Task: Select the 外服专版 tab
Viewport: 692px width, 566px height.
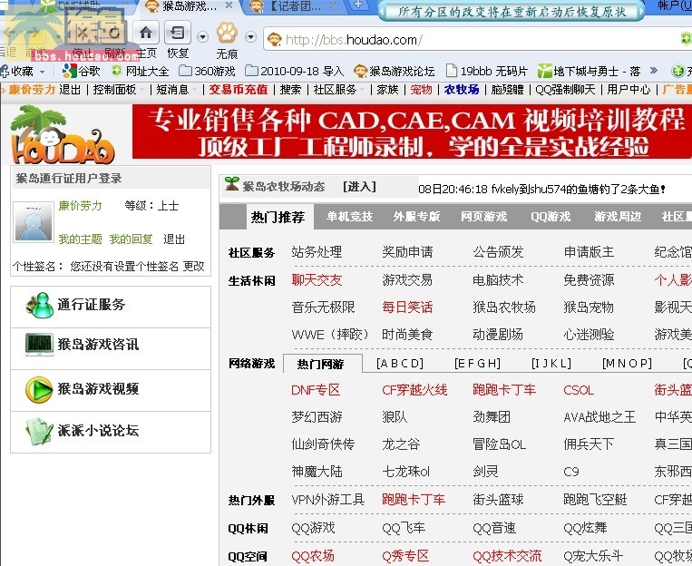Action: [x=416, y=217]
